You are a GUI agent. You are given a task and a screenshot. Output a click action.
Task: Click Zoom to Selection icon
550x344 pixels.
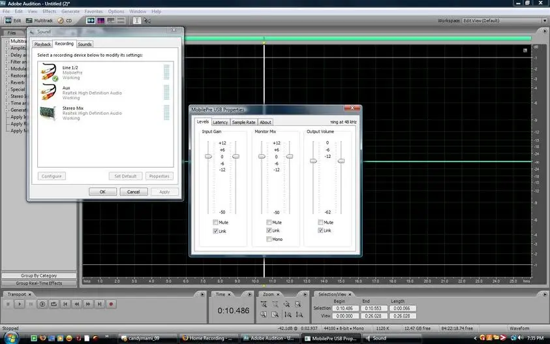click(x=298, y=304)
